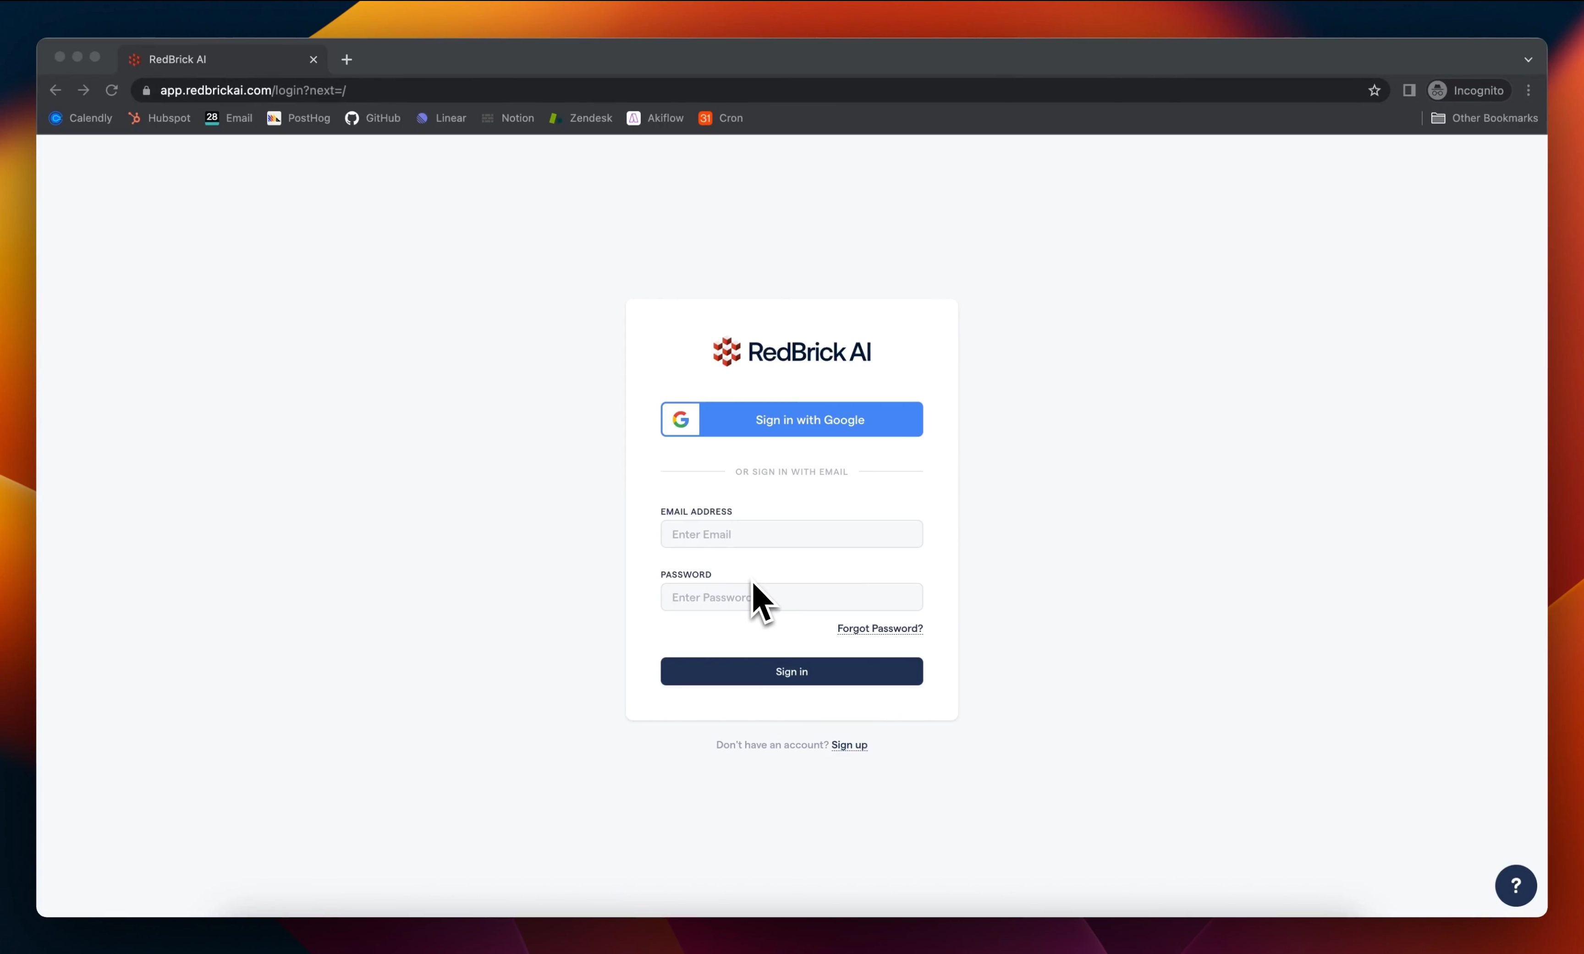Open the Notion bookmark
Screen dimensions: 1584x954
(507, 118)
